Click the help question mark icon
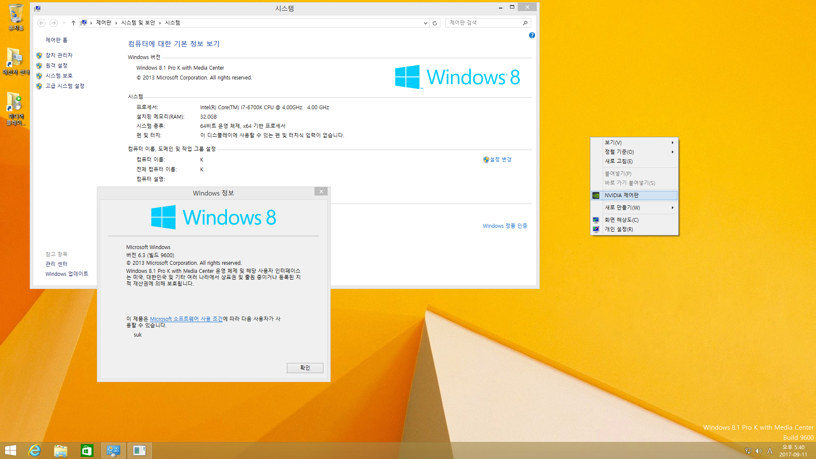 (532, 35)
